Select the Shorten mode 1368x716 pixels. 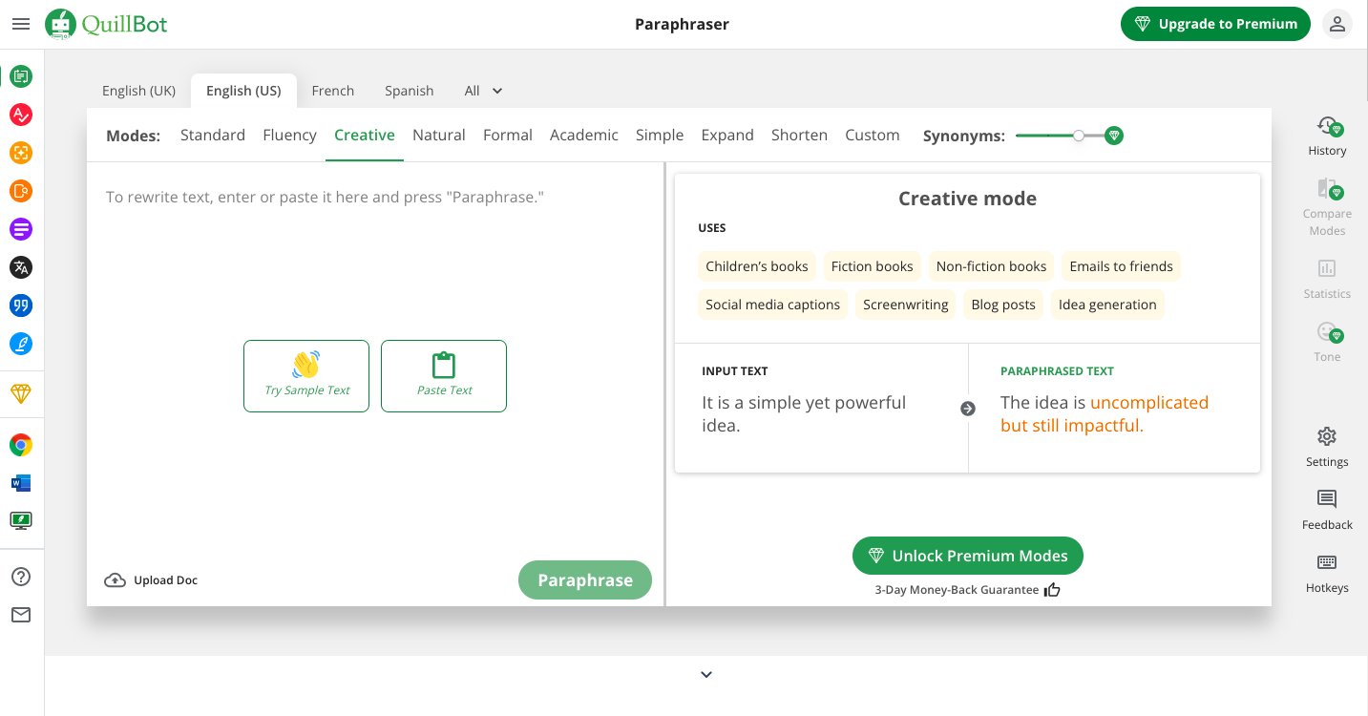[799, 136]
